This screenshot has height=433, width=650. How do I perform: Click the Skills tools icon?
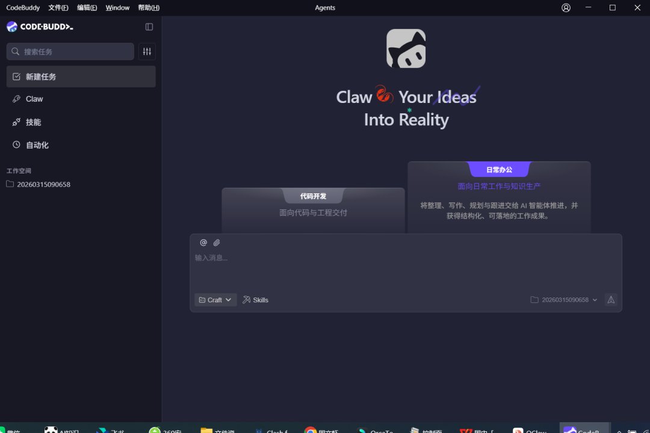point(246,299)
